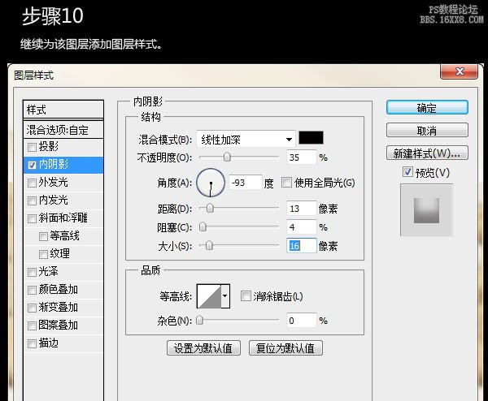Click the 杂色 value field 0

(301, 321)
